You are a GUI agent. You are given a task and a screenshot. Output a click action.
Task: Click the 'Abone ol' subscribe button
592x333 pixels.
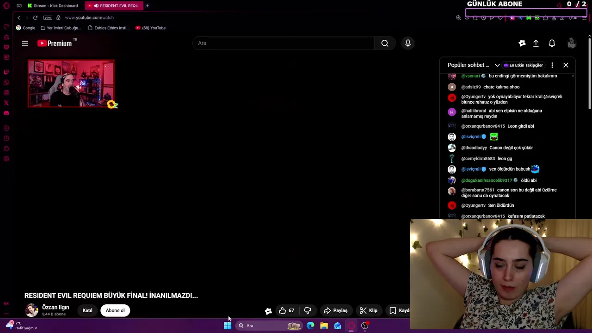click(x=115, y=310)
